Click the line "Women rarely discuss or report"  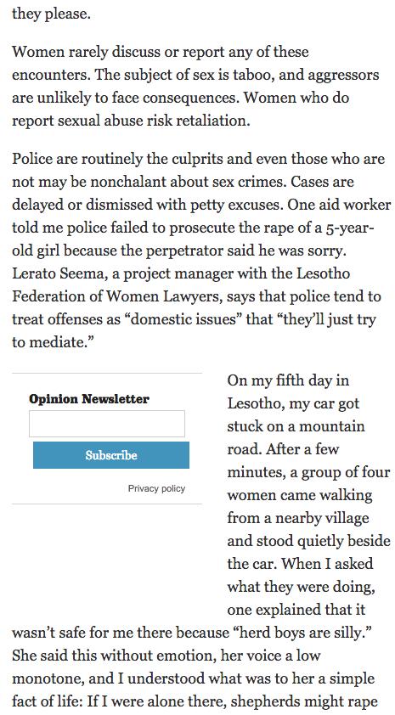pyautogui.click(x=160, y=52)
